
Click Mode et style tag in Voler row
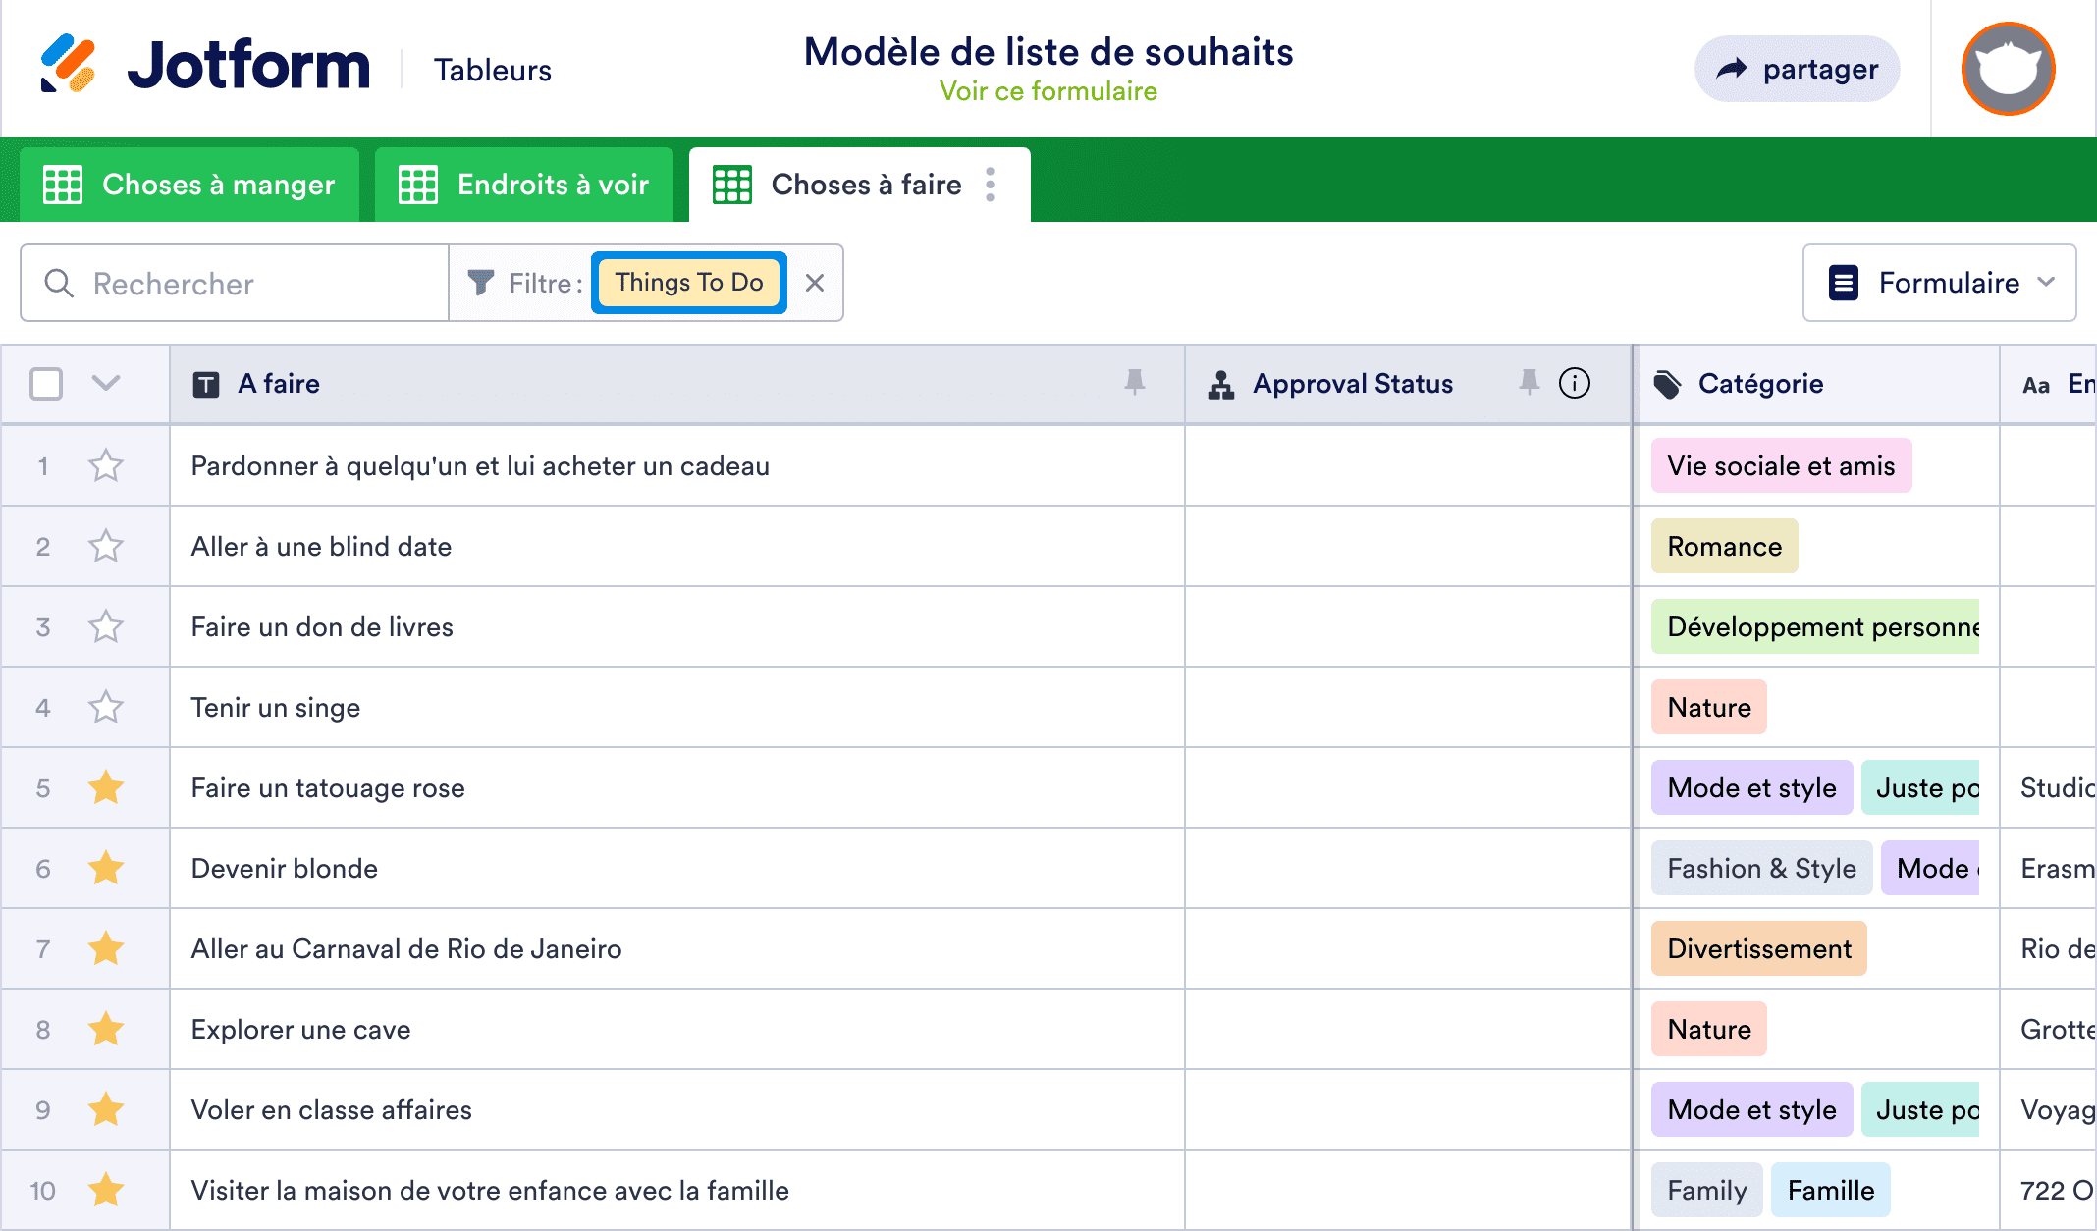coord(1751,1109)
